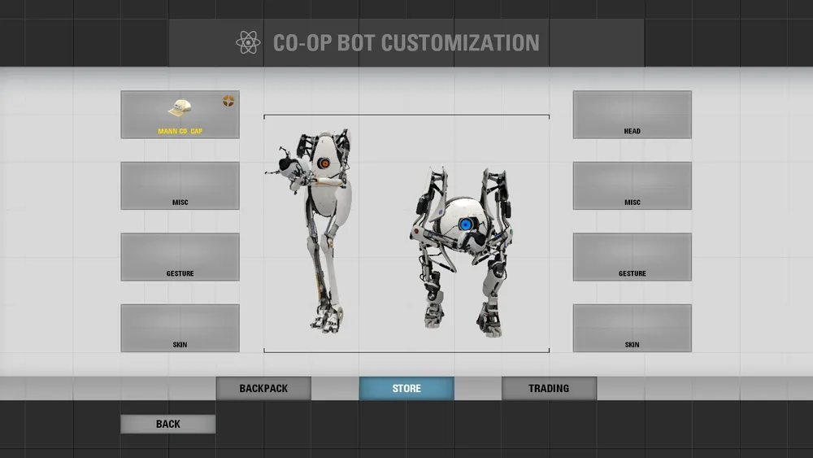Open the right robot's Misc slot
Viewport: 813px width, 458px height.
[632, 185]
